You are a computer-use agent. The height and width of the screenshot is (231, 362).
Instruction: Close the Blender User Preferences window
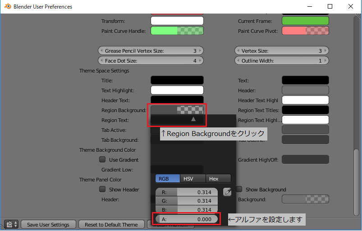click(350, 6)
